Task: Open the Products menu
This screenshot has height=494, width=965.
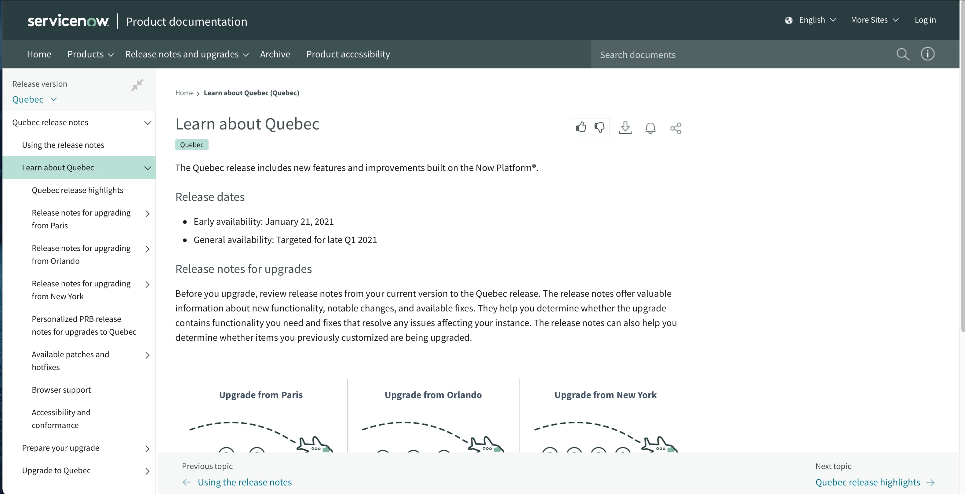Action: [x=90, y=54]
